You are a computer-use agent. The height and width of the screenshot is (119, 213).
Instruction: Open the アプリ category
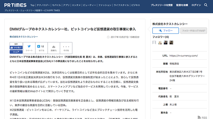[x=66, y=5]
